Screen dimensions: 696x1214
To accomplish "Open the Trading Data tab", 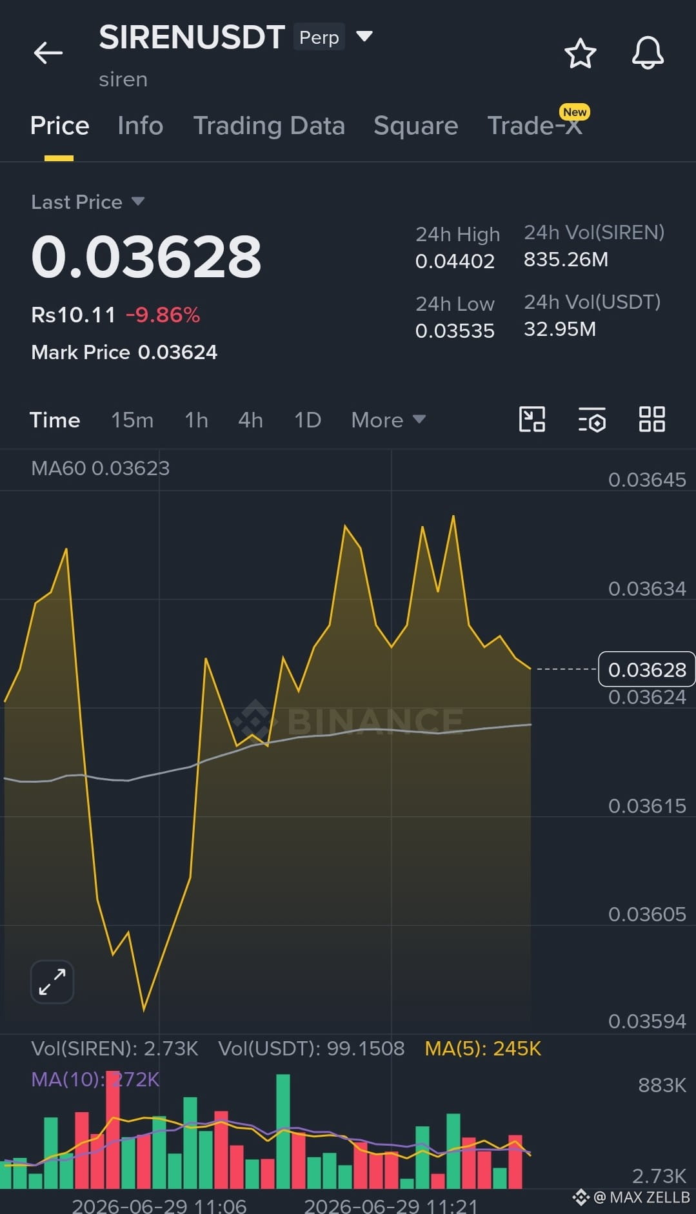I will (269, 126).
